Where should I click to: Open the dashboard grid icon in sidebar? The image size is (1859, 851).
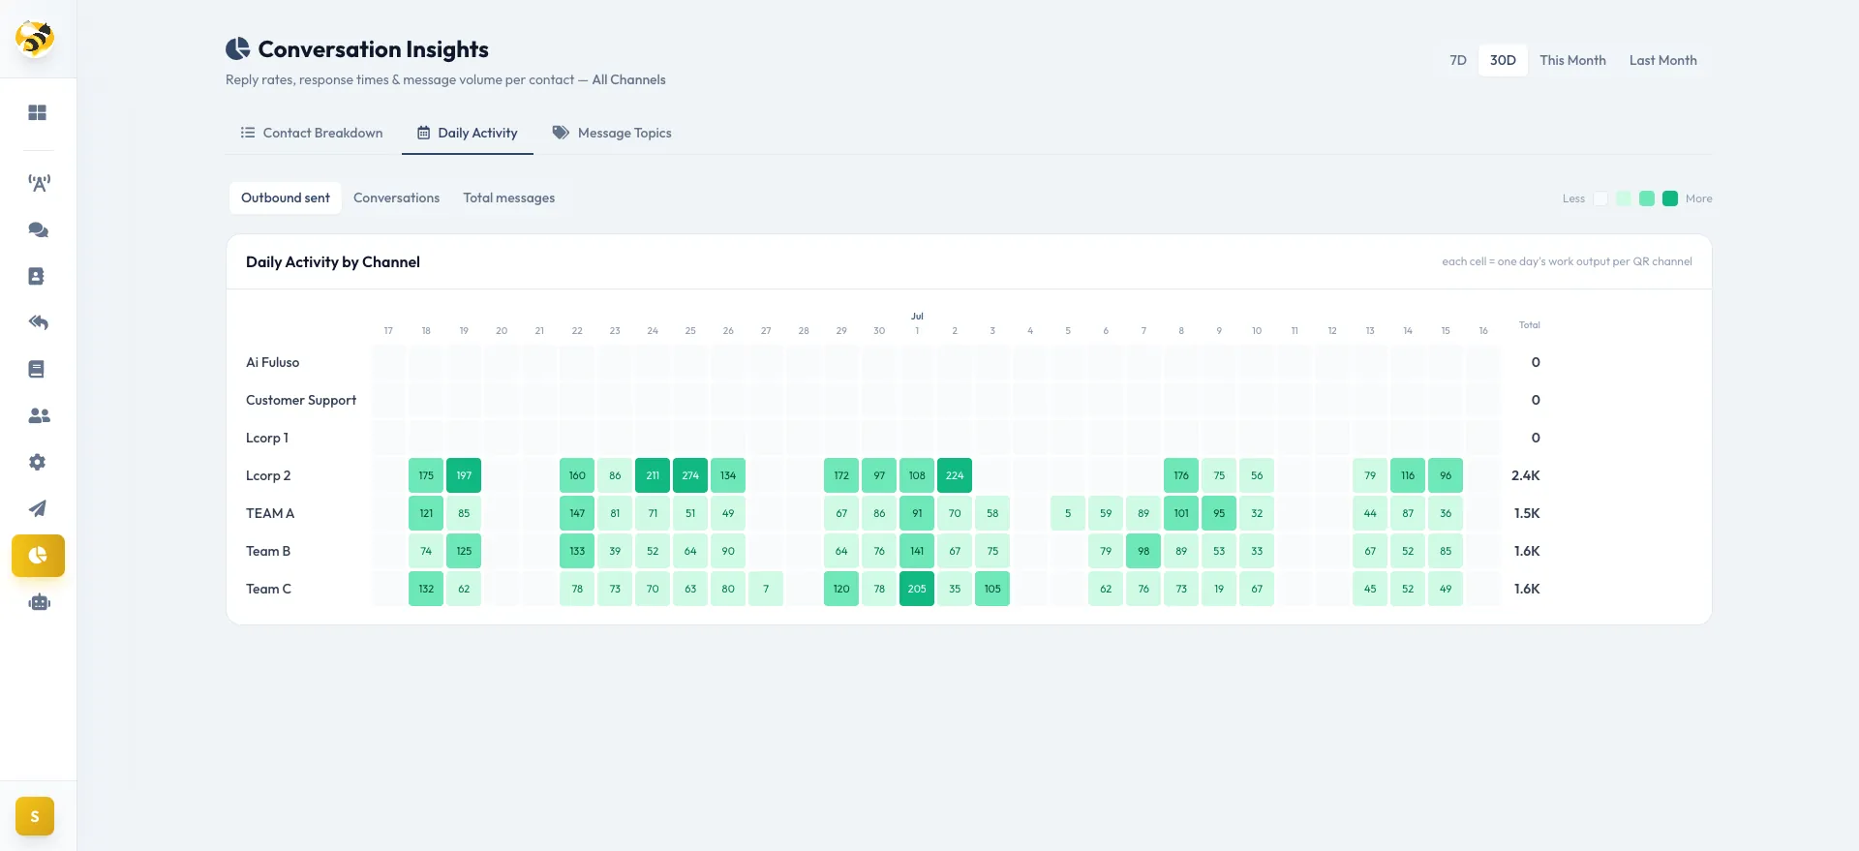(38, 113)
